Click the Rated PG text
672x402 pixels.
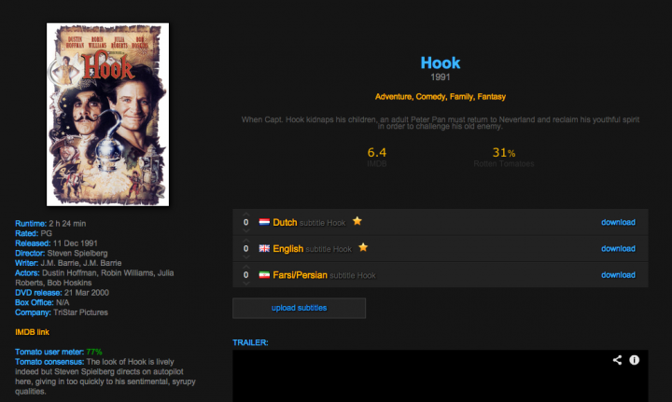click(x=34, y=233)
